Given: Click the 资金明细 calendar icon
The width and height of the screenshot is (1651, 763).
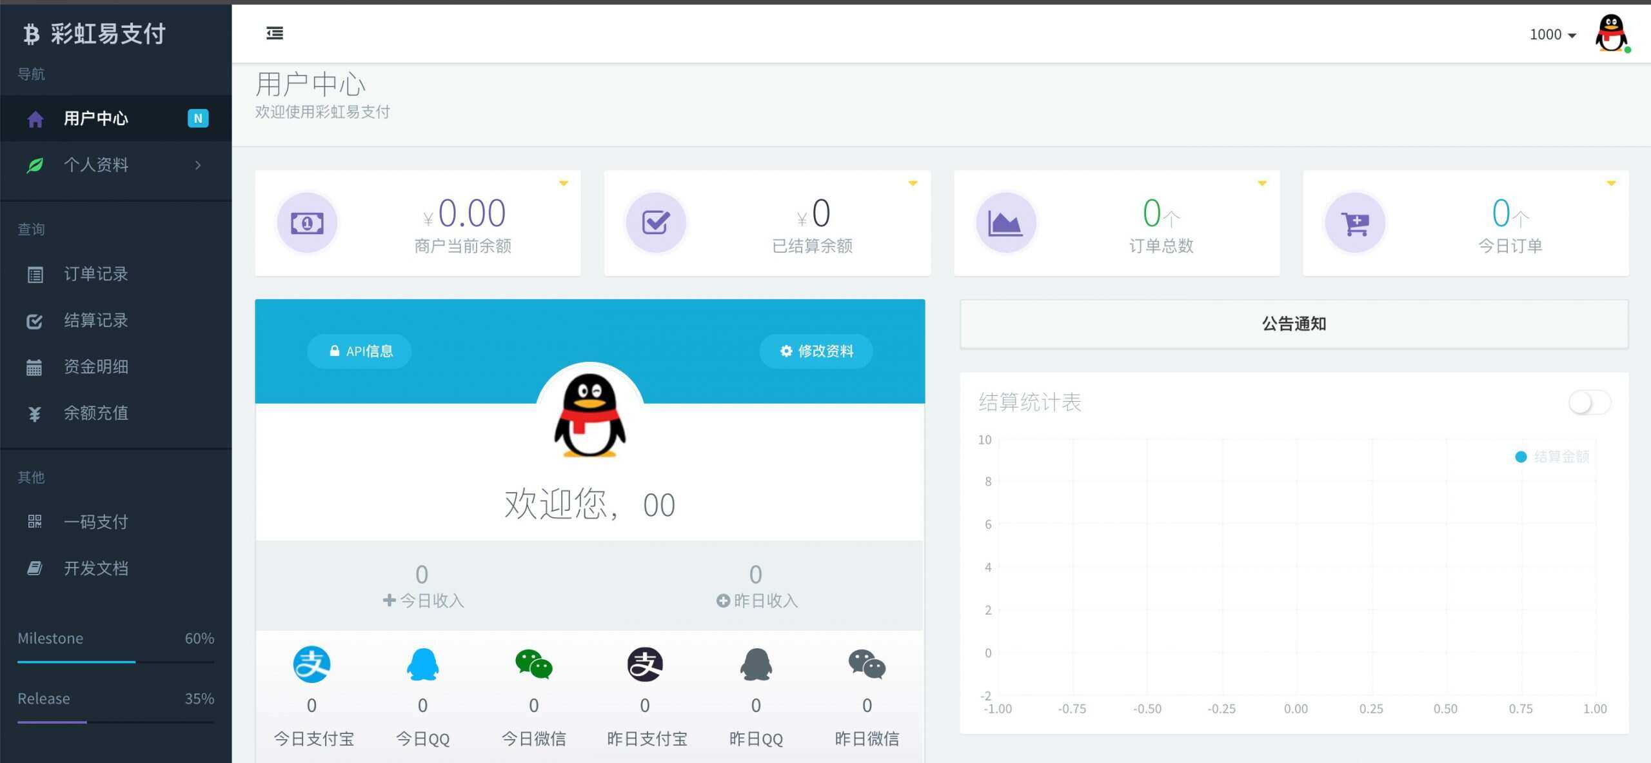Looking at the screenshot, I should point(35,367).
